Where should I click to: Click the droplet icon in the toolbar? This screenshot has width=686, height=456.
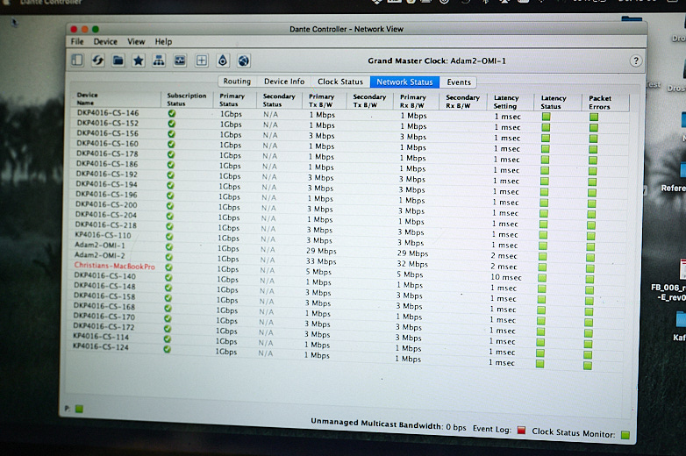[x=222, y=61]
